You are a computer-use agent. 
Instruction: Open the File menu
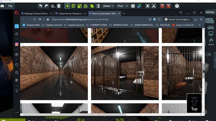pos(10,6)
